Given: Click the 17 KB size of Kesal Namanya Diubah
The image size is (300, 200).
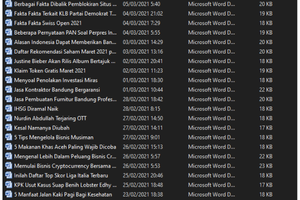Looking at the screenshot, I should [x=266, y=128].
